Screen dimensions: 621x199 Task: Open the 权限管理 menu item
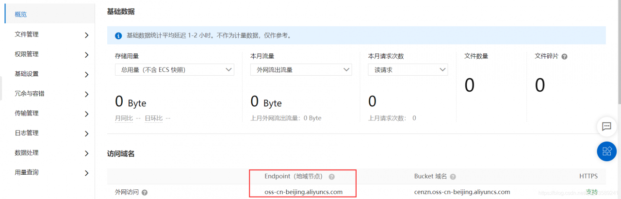pos(27,54)
